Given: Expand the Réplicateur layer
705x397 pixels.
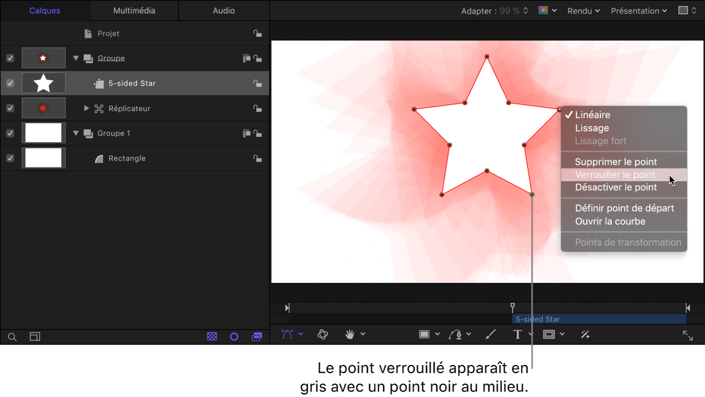Looking at the screenshot, I should click(86, 108).
